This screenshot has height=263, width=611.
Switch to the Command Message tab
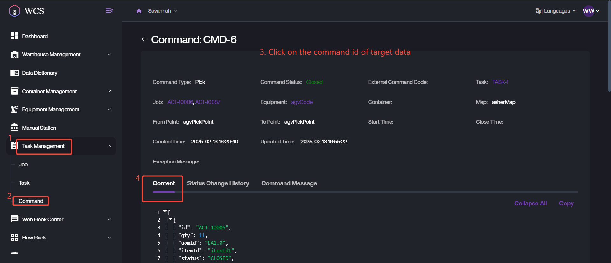289,183
